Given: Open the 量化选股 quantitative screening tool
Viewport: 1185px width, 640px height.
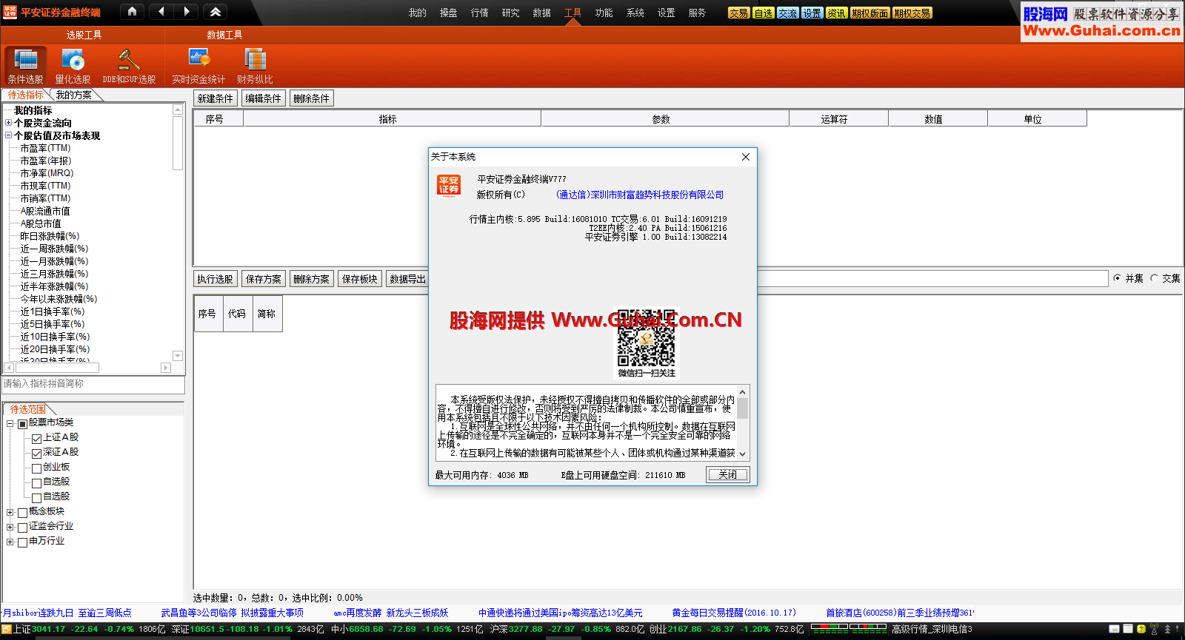Looking at the screenshot, I should (73, 66).
